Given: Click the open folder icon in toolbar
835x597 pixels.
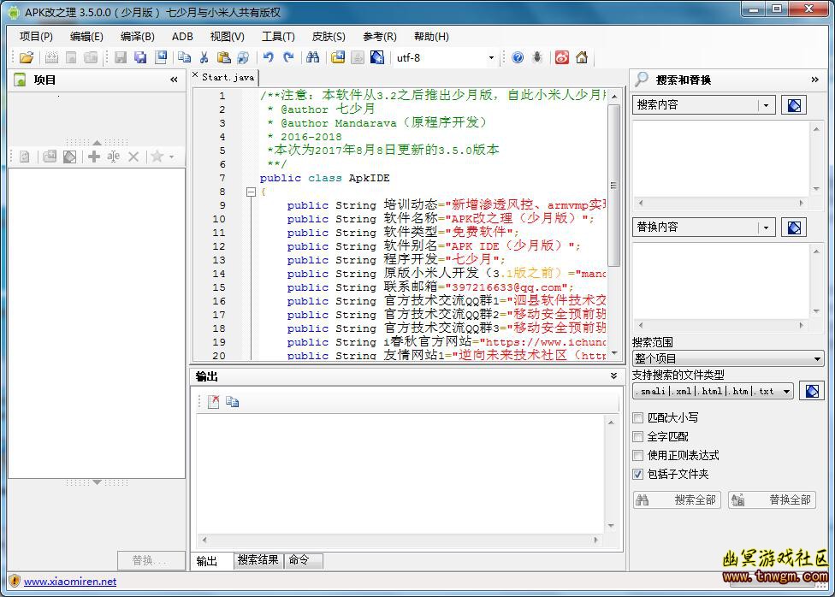Looking at the screenshot, I should pyautogui.click(x=26, y=57).
